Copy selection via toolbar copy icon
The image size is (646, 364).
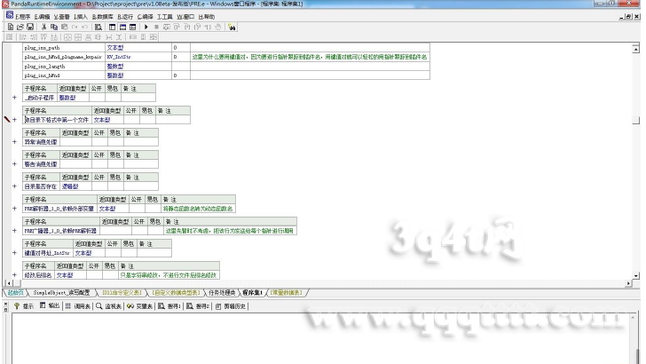tap(53, 27)
